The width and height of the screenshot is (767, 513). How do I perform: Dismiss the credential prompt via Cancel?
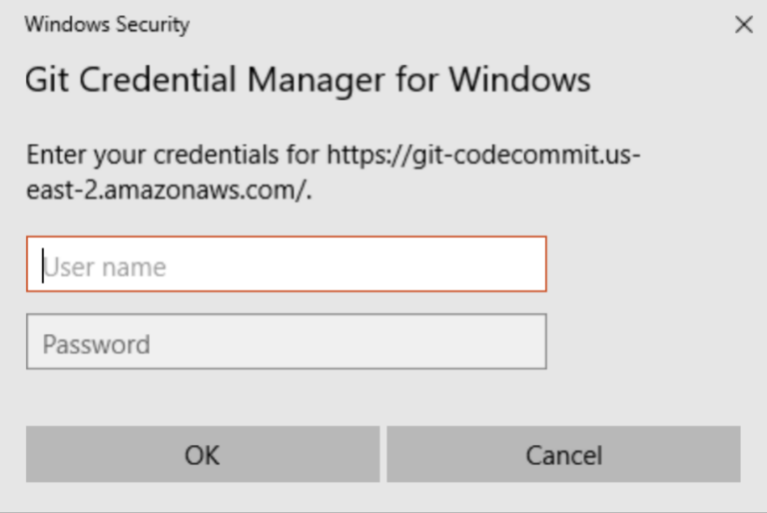[x=563, y=455]
